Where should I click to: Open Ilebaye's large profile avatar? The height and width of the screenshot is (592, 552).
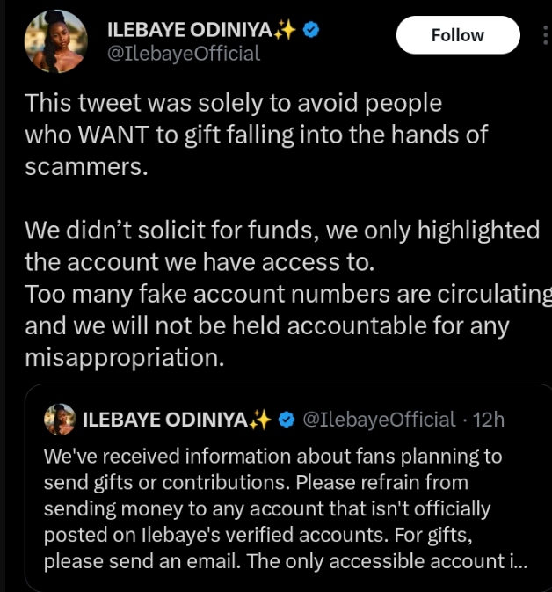click(55, 41)
